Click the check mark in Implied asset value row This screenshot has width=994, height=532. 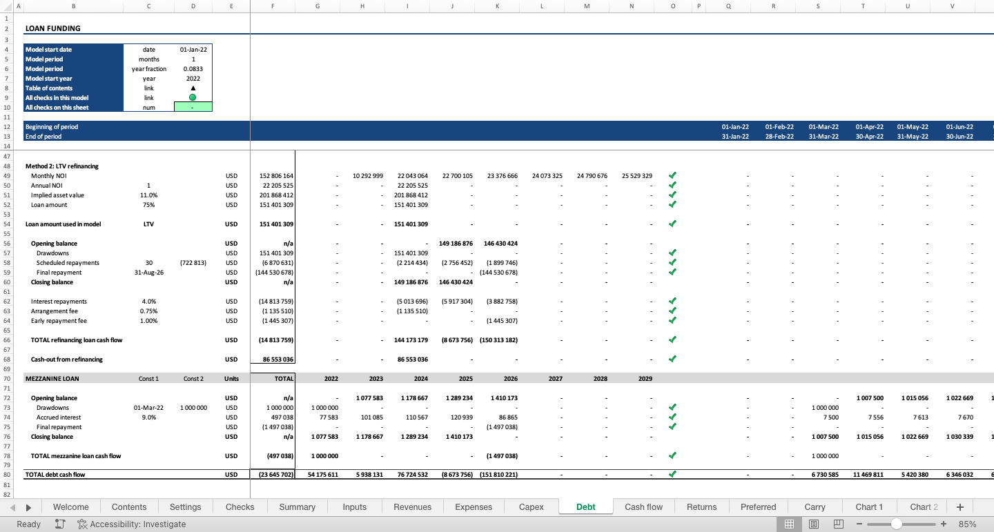coord(672,195)
